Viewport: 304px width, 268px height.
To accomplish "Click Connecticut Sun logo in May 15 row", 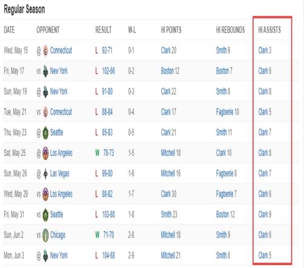I will [46, 51].
